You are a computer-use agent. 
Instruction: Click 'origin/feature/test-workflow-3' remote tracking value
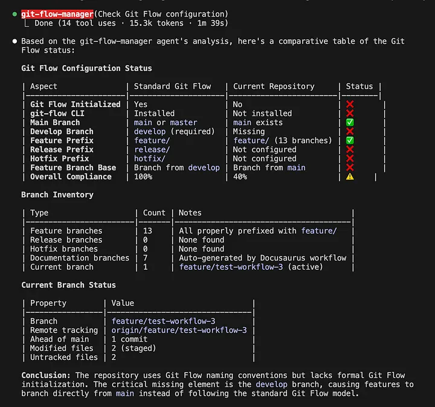point(179,330)
